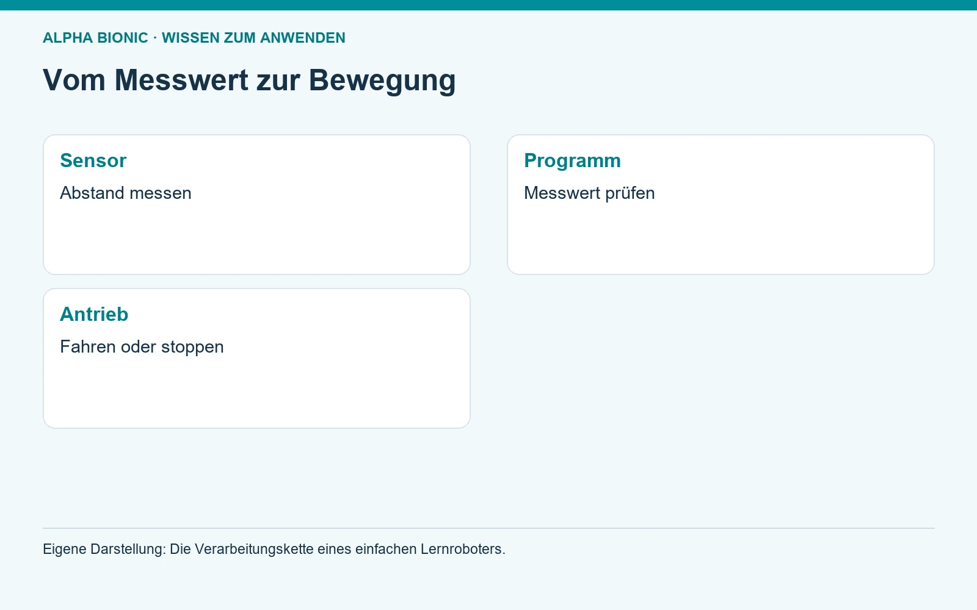Click the 'Programm' card heading
The image size is (977, 610).
click(x=572, y=160)
